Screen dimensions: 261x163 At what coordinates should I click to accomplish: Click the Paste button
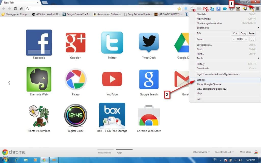click(x=251, y=33)
